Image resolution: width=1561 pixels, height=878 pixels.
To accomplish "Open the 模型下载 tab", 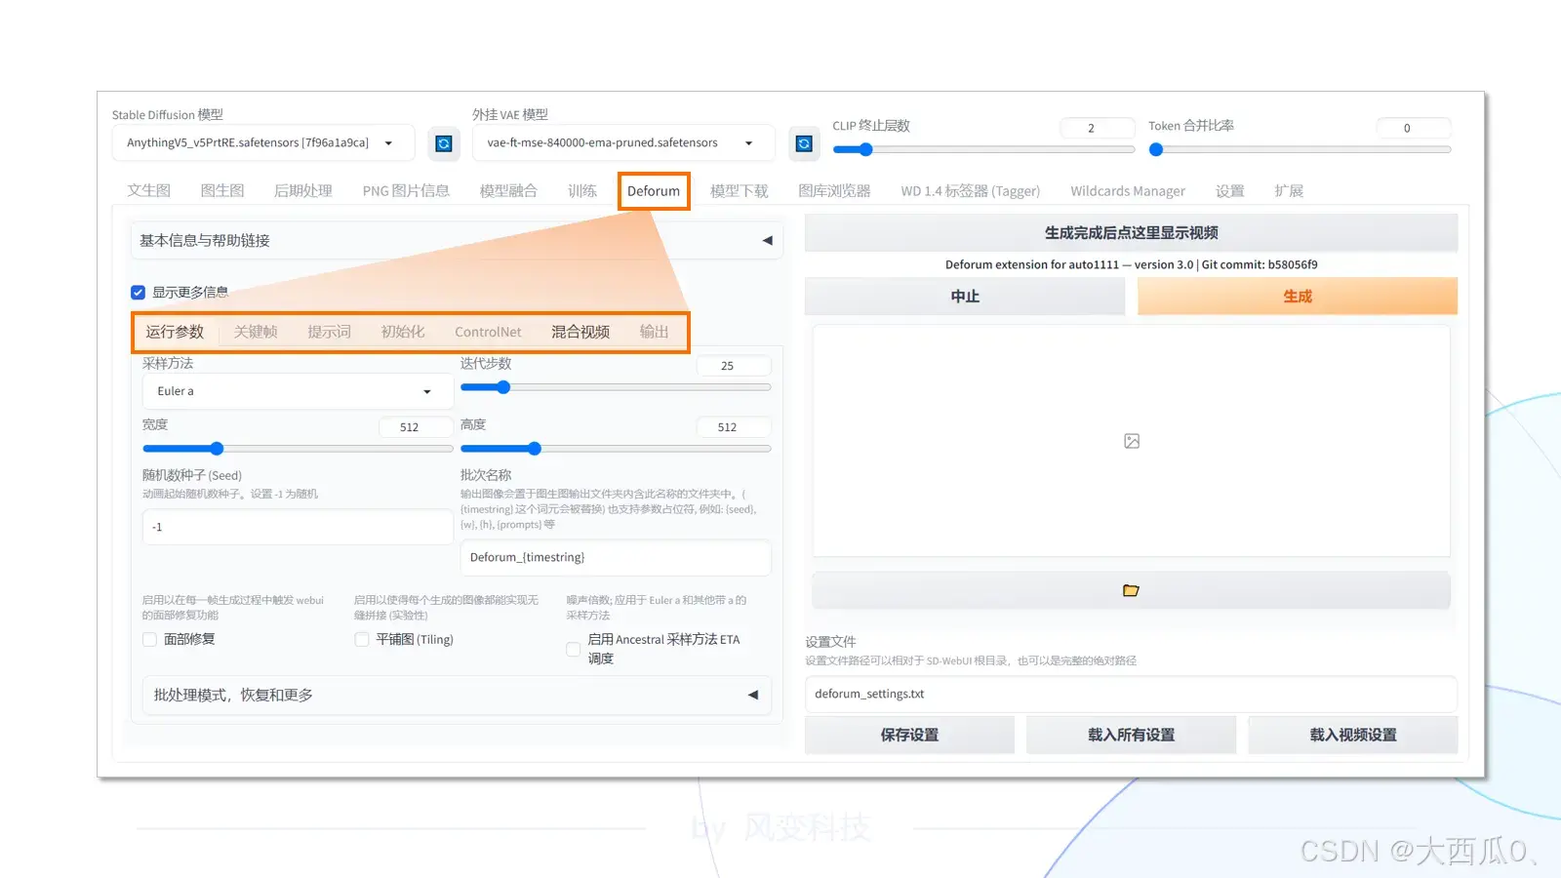I will click(x=740, y=191).
